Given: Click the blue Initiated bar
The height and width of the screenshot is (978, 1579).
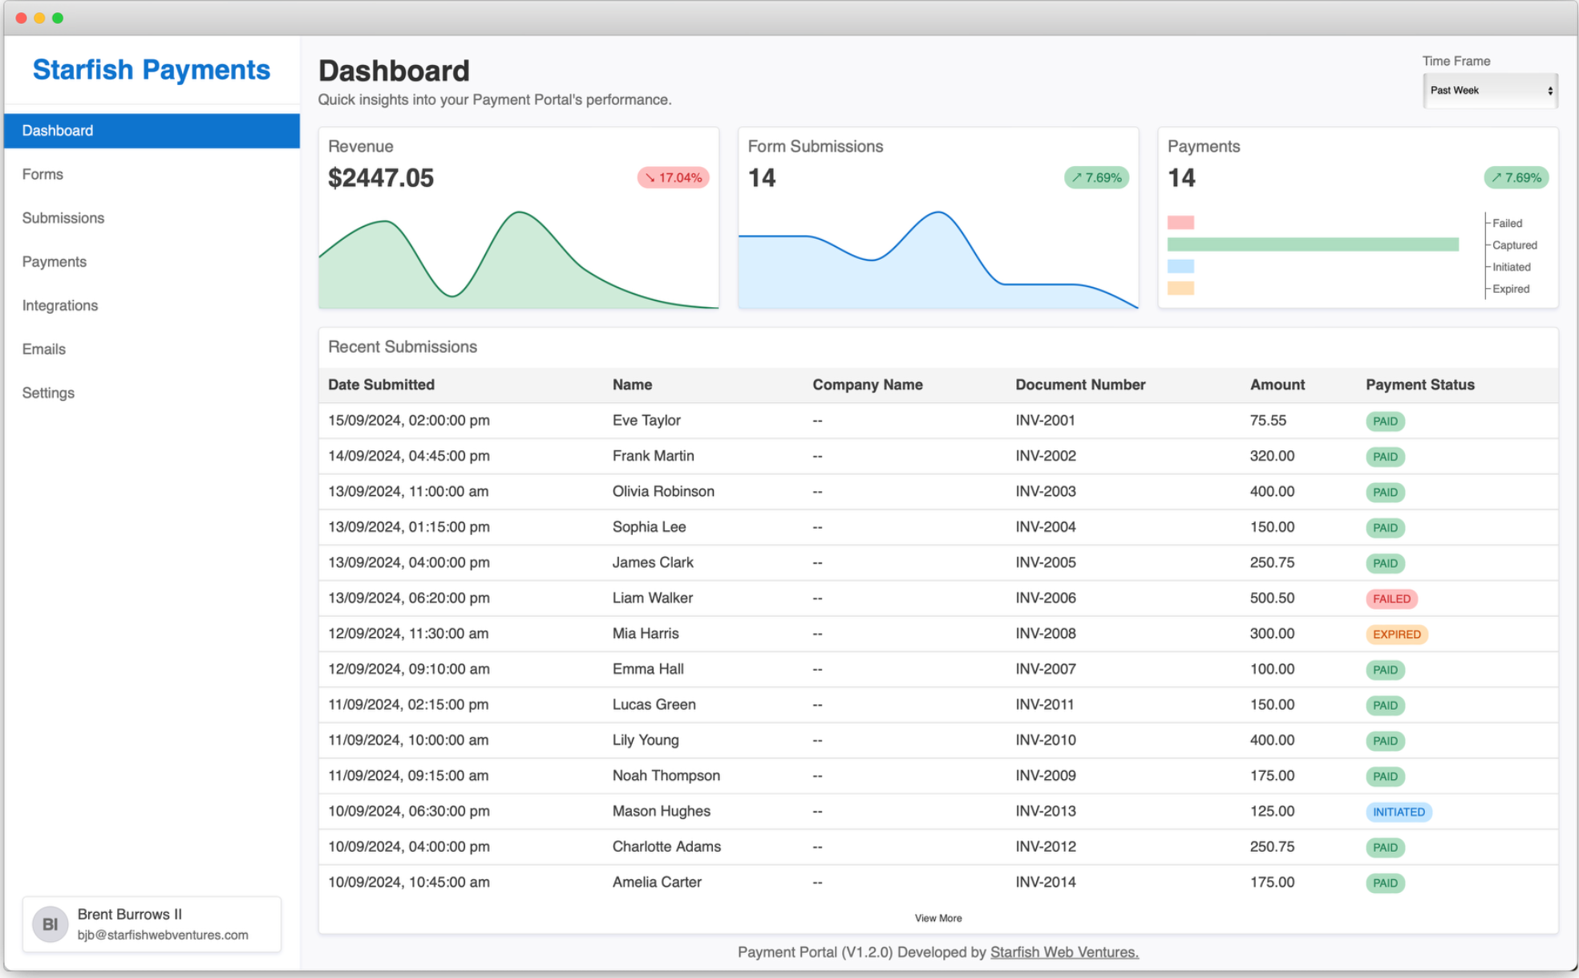Looking at the screenshot, I should [1180, 266].
